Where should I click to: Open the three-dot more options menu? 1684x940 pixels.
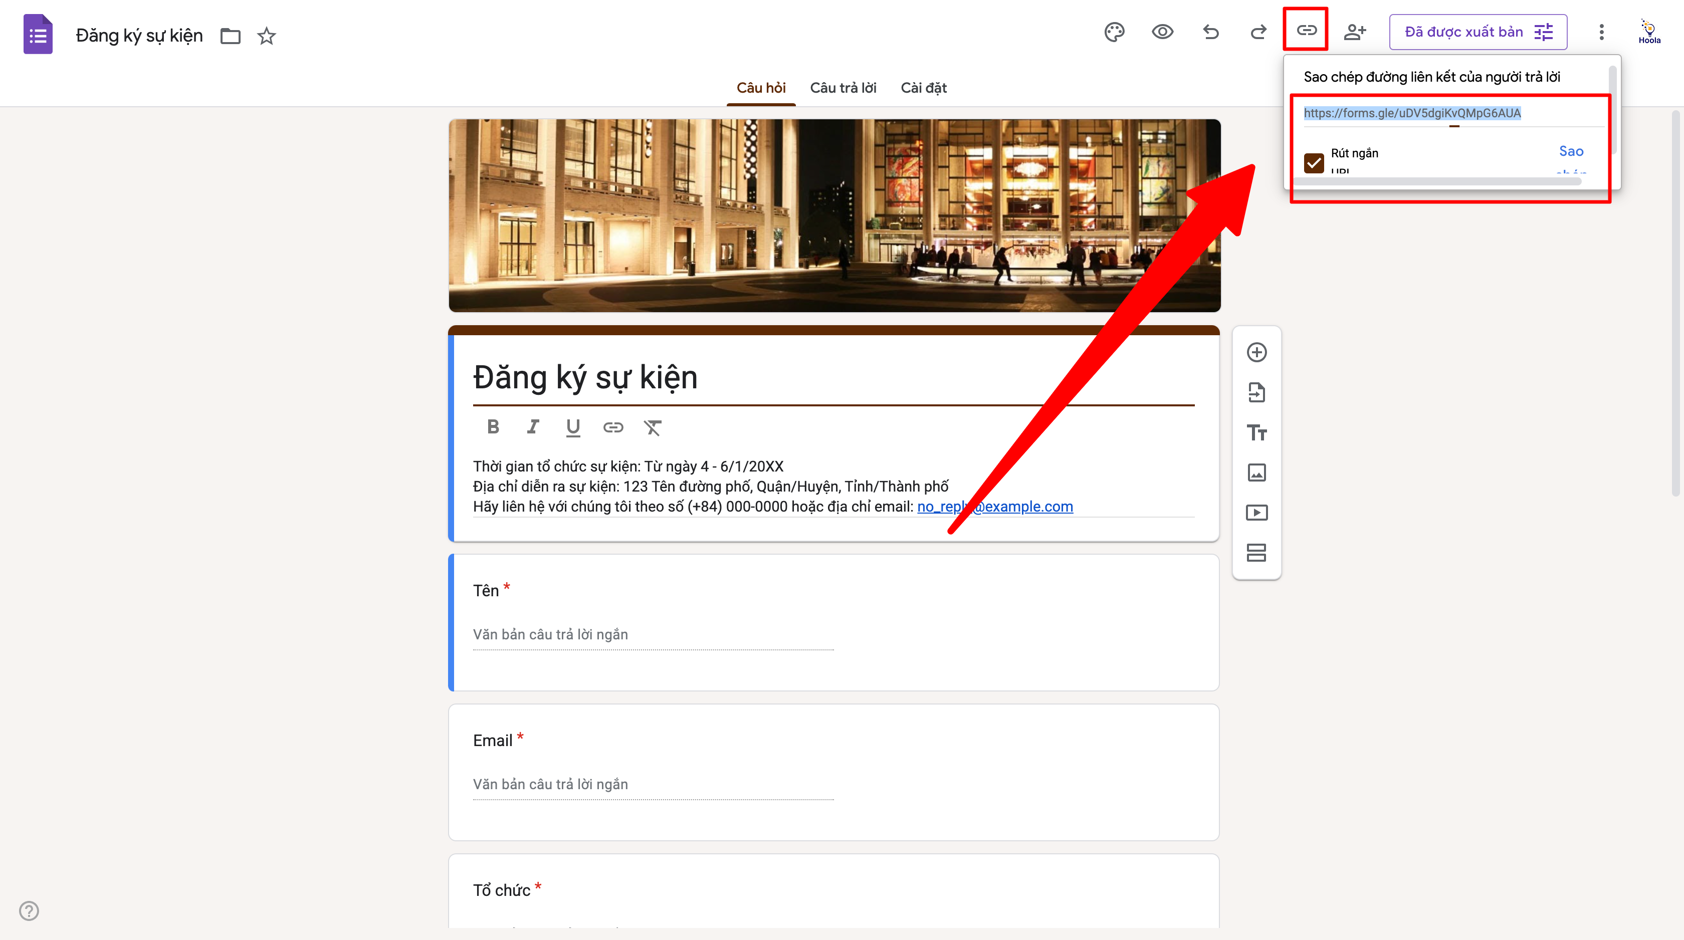click(x=1601, y=32)
